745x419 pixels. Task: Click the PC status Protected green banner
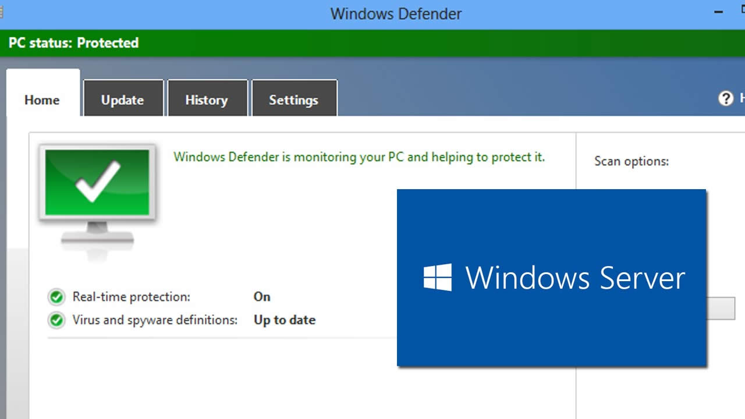(x=73, y=42)
